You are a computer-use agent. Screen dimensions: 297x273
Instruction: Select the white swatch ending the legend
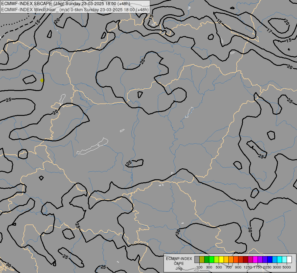289,259
